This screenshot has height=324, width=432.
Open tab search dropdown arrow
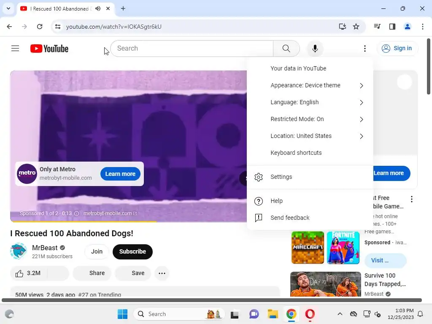[8, 8]
